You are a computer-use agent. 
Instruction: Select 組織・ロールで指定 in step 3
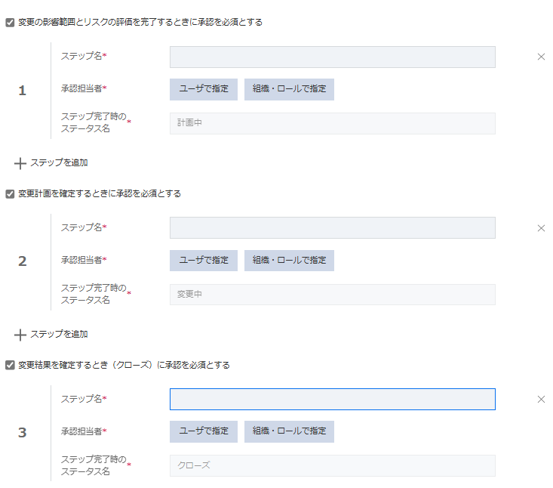click(x=289, y=431)
